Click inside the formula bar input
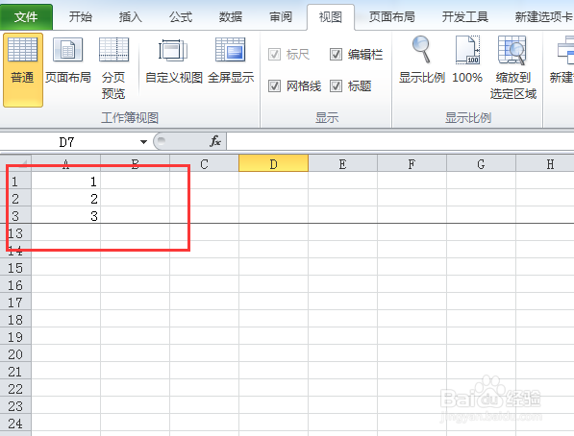Viewport: 574px width, 436px height. tap(400, 141)
